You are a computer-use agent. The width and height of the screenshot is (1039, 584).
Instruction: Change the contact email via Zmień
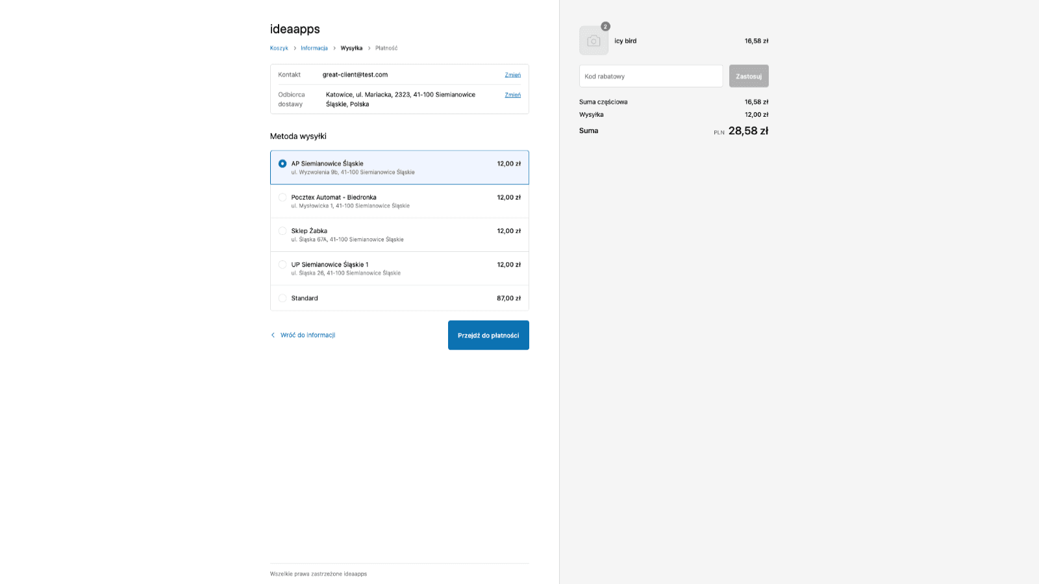512,74
